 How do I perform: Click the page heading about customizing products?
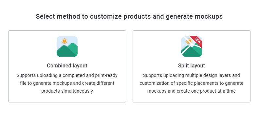[x=129, y=16]
